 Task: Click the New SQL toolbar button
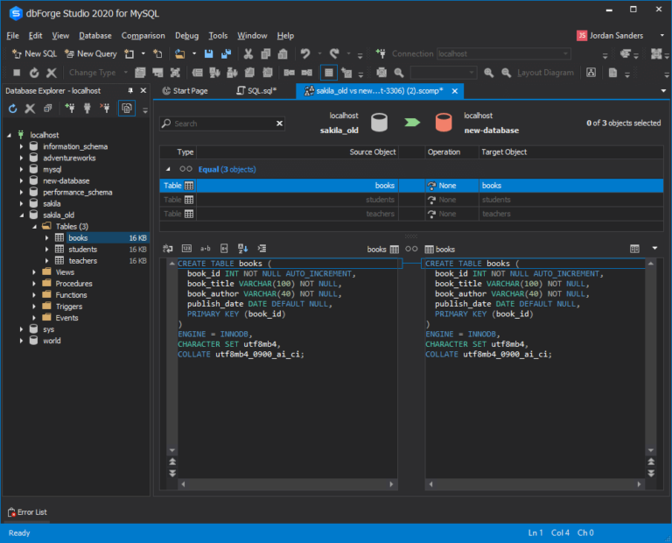click(35, 53)
